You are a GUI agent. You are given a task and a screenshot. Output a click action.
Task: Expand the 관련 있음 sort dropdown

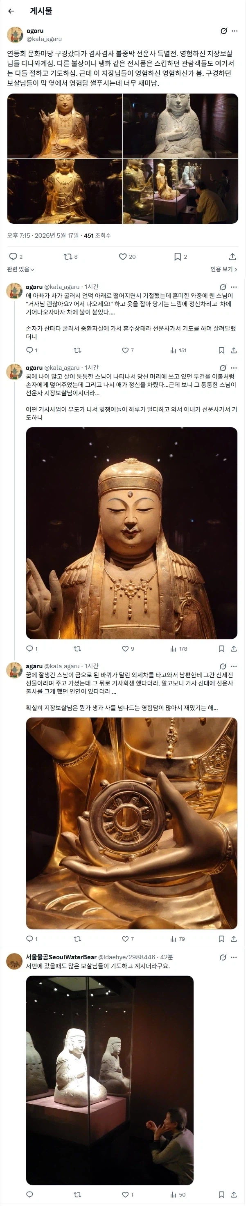click(x=20, y=269)
